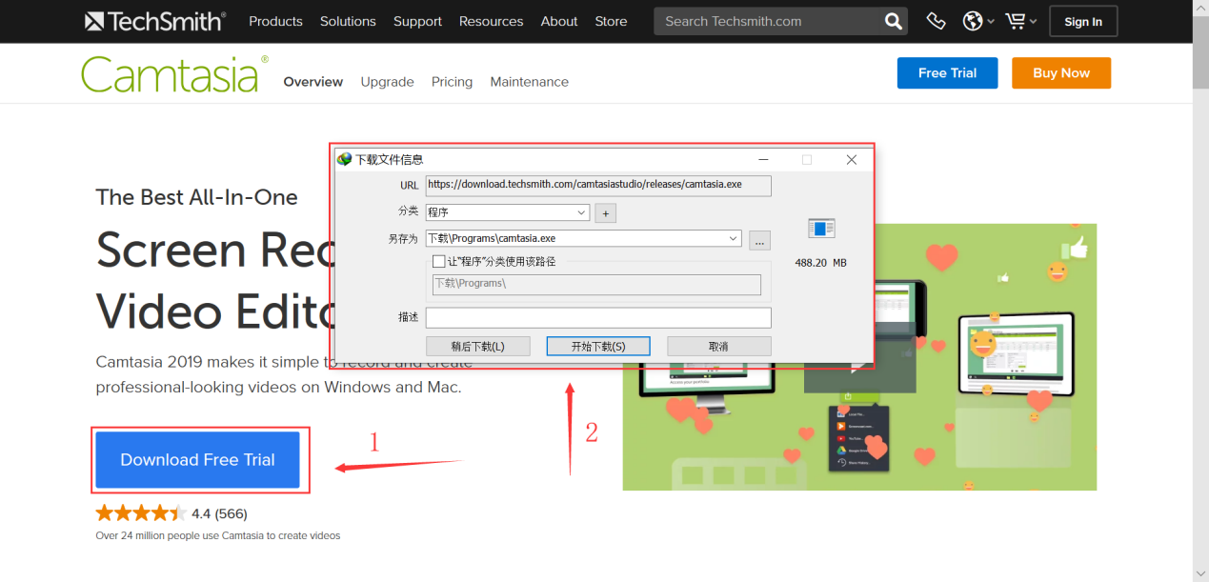This screenshot has width=1209, height=582.
Task: Expand the 另存为 save path dropdown
Action: coord(734,238)
